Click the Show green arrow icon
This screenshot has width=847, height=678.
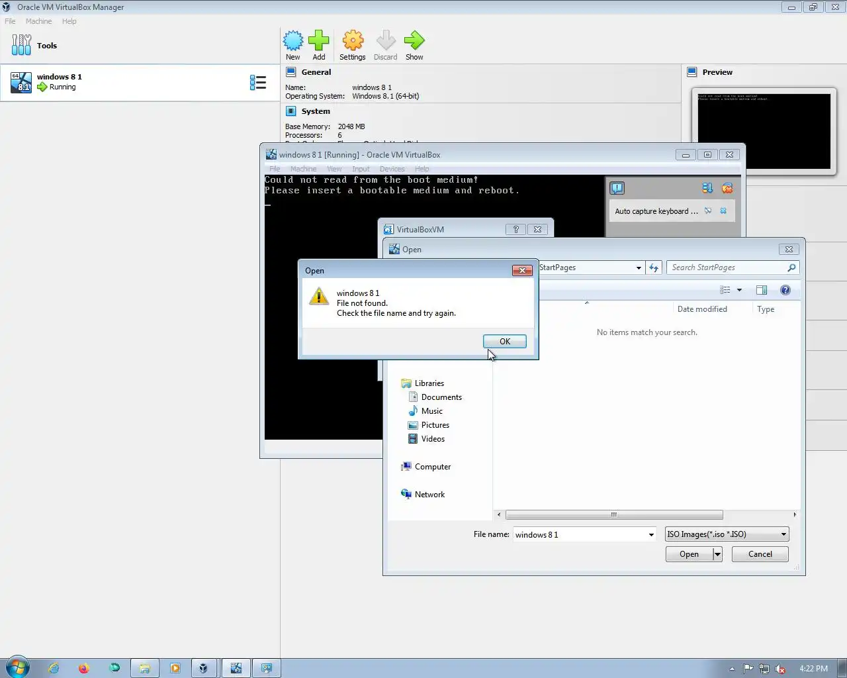(x=414, y=40)
